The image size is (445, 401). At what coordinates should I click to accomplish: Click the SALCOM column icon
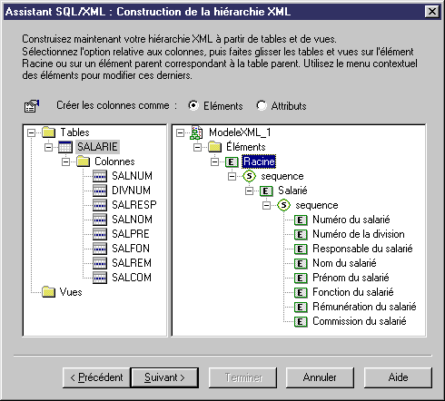100,278
